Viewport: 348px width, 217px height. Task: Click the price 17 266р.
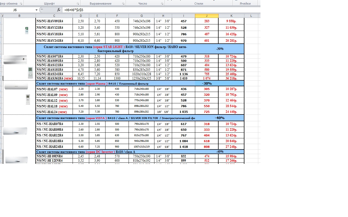(x=231, y=161)
